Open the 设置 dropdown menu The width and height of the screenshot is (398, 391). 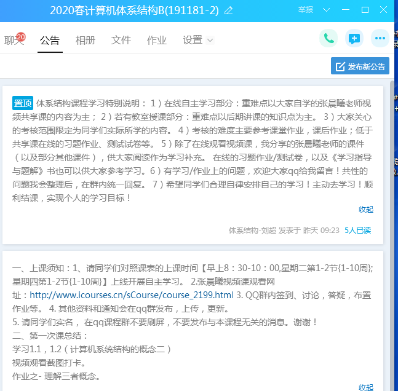(198, 40)
